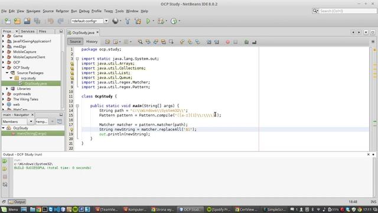Image resolution: width=378 pixels, height=213 pixels.
Task: Open the Refactor menu
Action: pos(62,11)
